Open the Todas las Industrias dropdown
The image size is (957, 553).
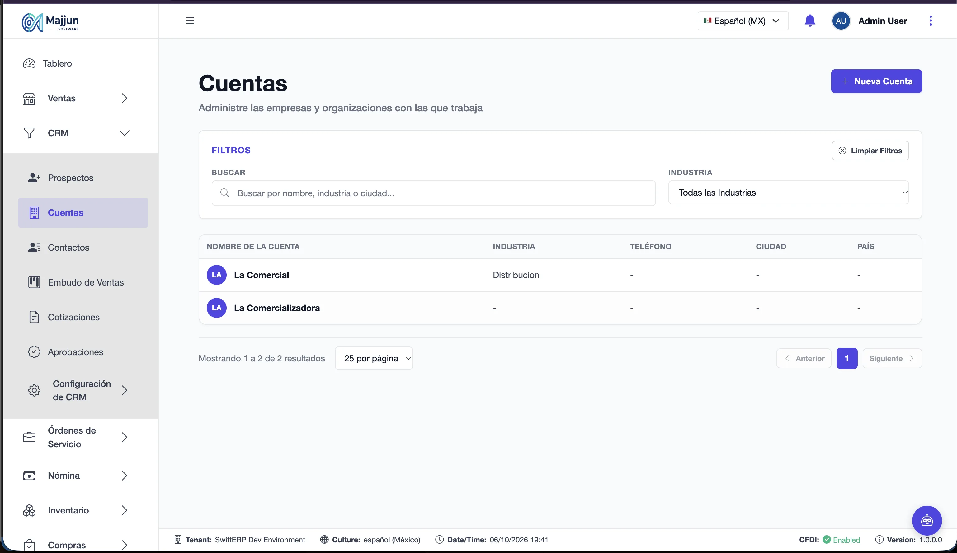(788, 193)
